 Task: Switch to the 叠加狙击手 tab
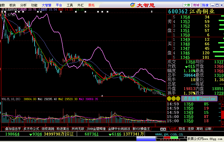13,129
